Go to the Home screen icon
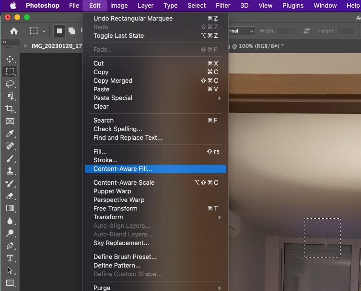This screenshot has width=361, height=291. tap(14, 31)
